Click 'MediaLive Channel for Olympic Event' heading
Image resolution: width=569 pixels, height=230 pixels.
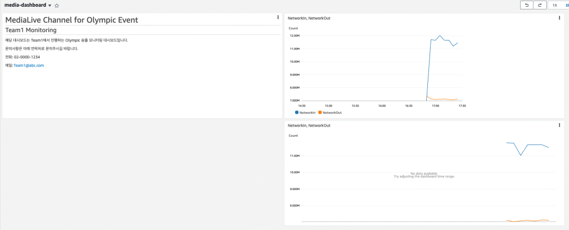pos(72,20)
